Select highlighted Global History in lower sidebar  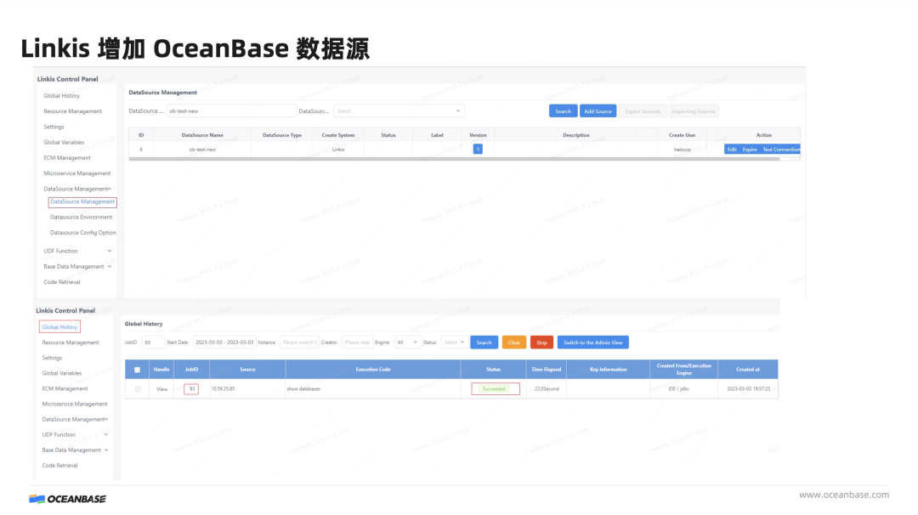[x=59, y=327]
